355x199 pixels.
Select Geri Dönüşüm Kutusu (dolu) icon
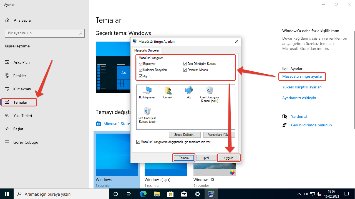click(x=210, y=94)
